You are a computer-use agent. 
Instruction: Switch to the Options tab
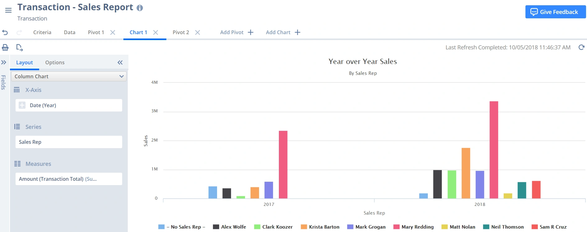(55, 62)
